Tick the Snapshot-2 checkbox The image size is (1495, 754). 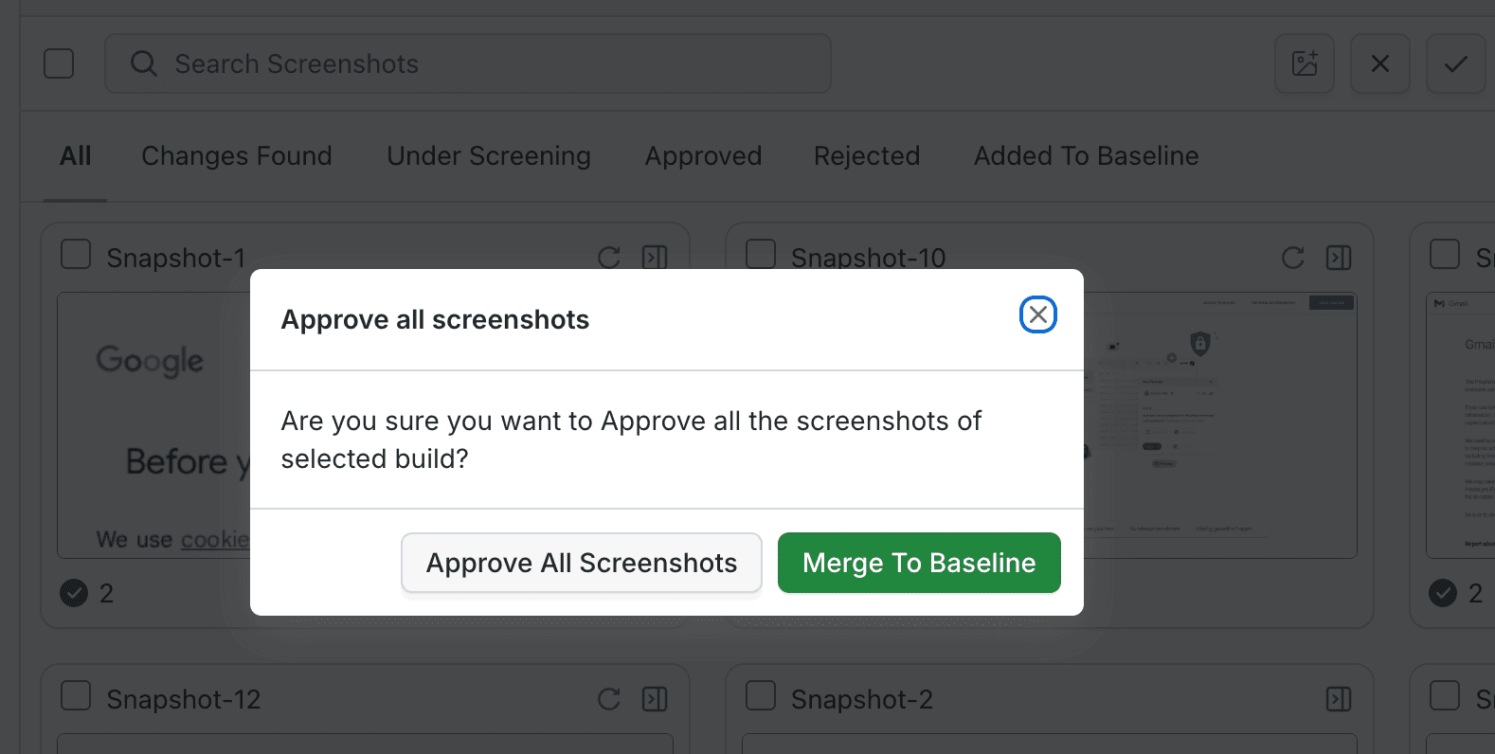[x=760, y=695]
